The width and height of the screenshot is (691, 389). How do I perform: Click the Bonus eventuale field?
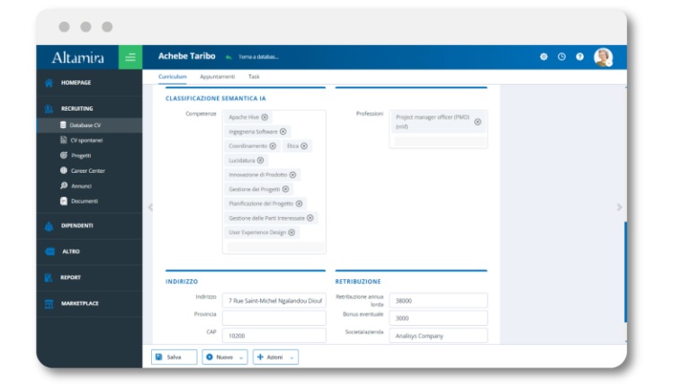438,318
